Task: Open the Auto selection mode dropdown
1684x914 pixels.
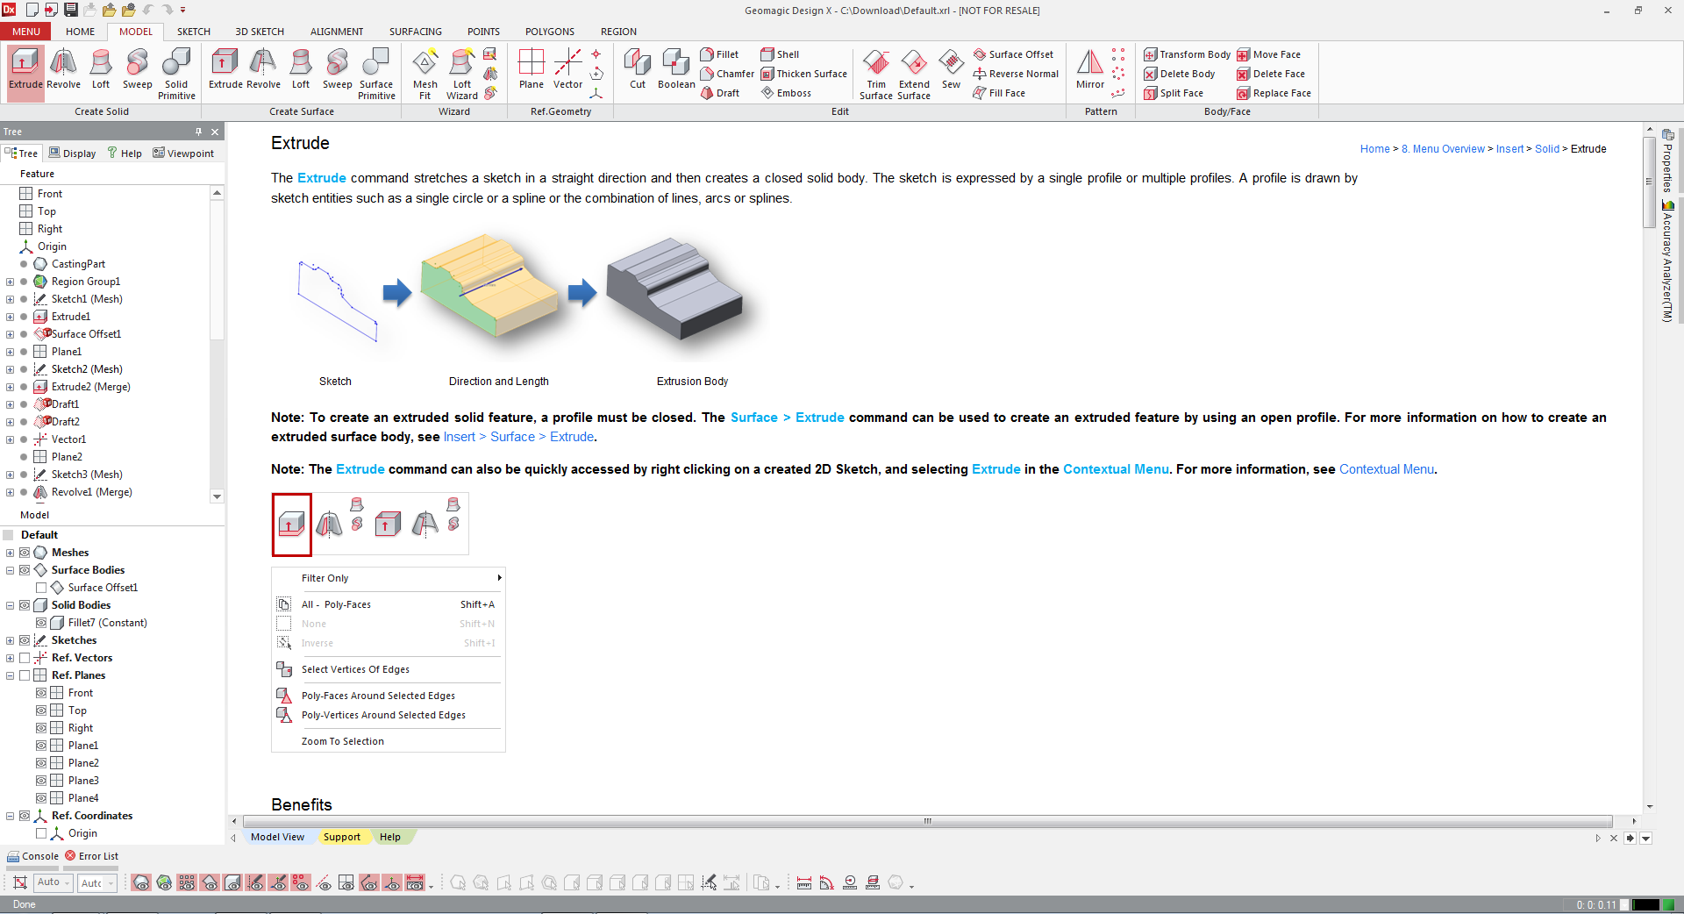Action: pos(54,882)
